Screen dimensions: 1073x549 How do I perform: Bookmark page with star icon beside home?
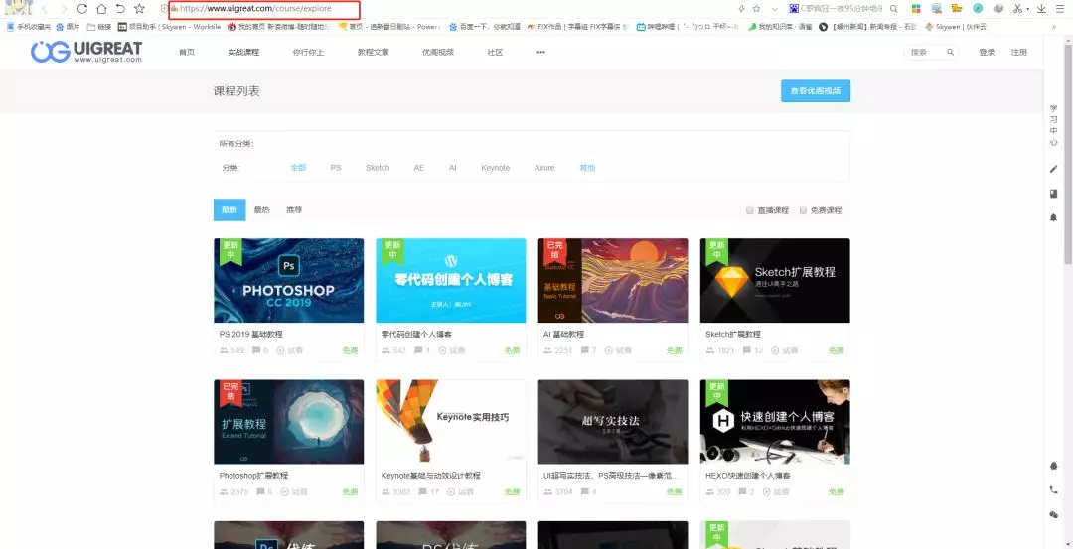tap(140, 9)
